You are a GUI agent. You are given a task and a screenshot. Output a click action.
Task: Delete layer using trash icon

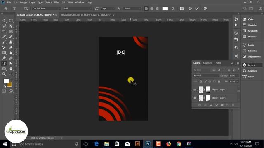[x=233, y=105]
